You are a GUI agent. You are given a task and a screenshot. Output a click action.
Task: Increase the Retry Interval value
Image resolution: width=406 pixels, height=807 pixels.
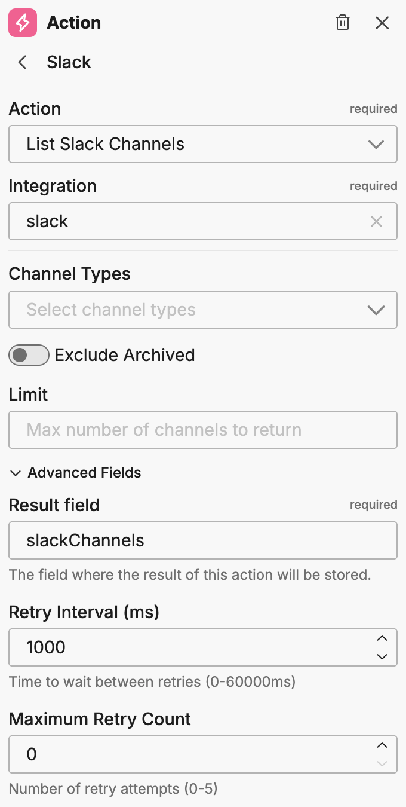[382, 638]
